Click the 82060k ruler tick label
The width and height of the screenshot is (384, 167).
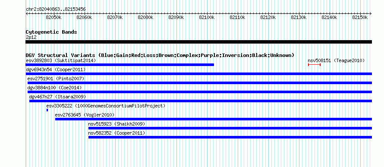pyautogui.click(x=84, y=17)
